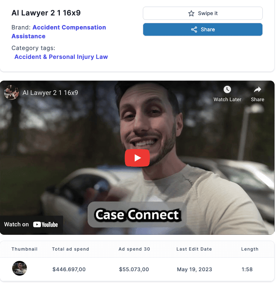Screen dimensions: 279x283
Task: Open the channel avatar in video header
Action: (x=11, y=93)
